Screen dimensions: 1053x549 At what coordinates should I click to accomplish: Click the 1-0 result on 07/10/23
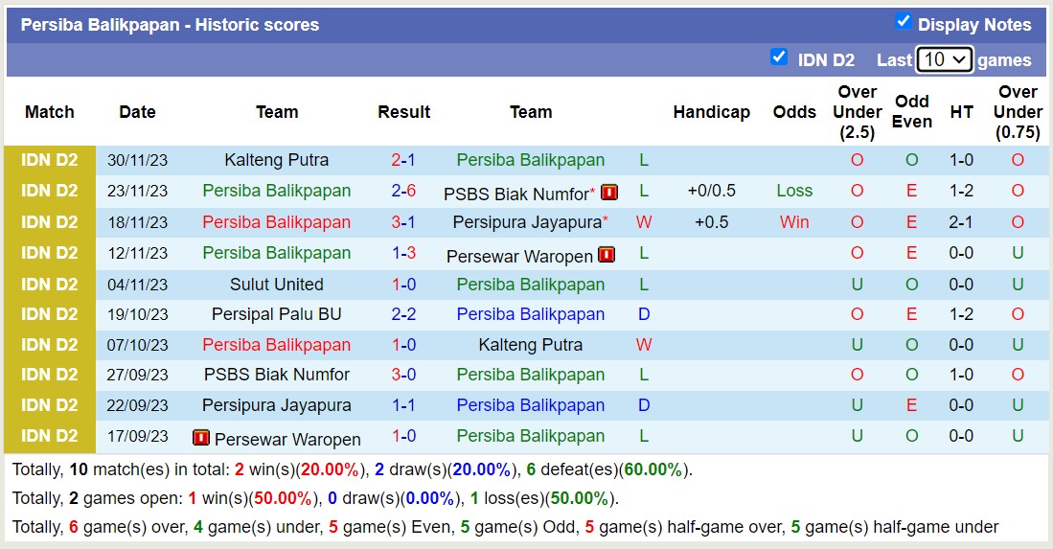pyautogui.click(x=403, y=345)
